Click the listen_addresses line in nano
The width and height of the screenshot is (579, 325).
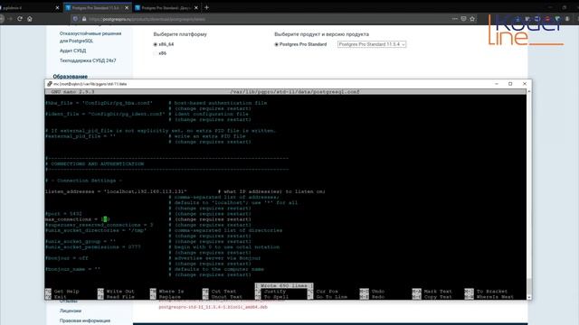[185, 191]
